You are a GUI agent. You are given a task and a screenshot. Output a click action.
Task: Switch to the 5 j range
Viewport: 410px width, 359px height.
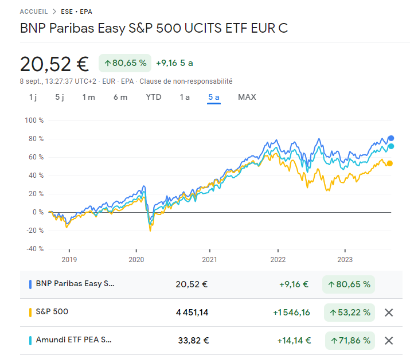60,97
